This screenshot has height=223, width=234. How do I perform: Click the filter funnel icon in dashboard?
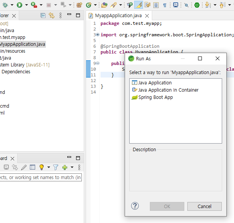point(55,167)
